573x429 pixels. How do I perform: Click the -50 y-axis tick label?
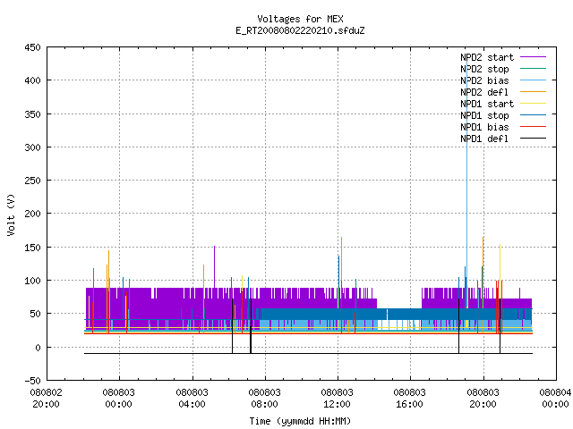[x=32, y=381]
